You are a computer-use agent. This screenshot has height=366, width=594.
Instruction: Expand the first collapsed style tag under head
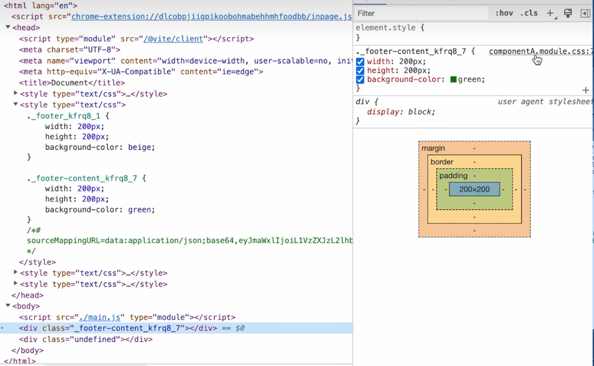click(16, 94)
